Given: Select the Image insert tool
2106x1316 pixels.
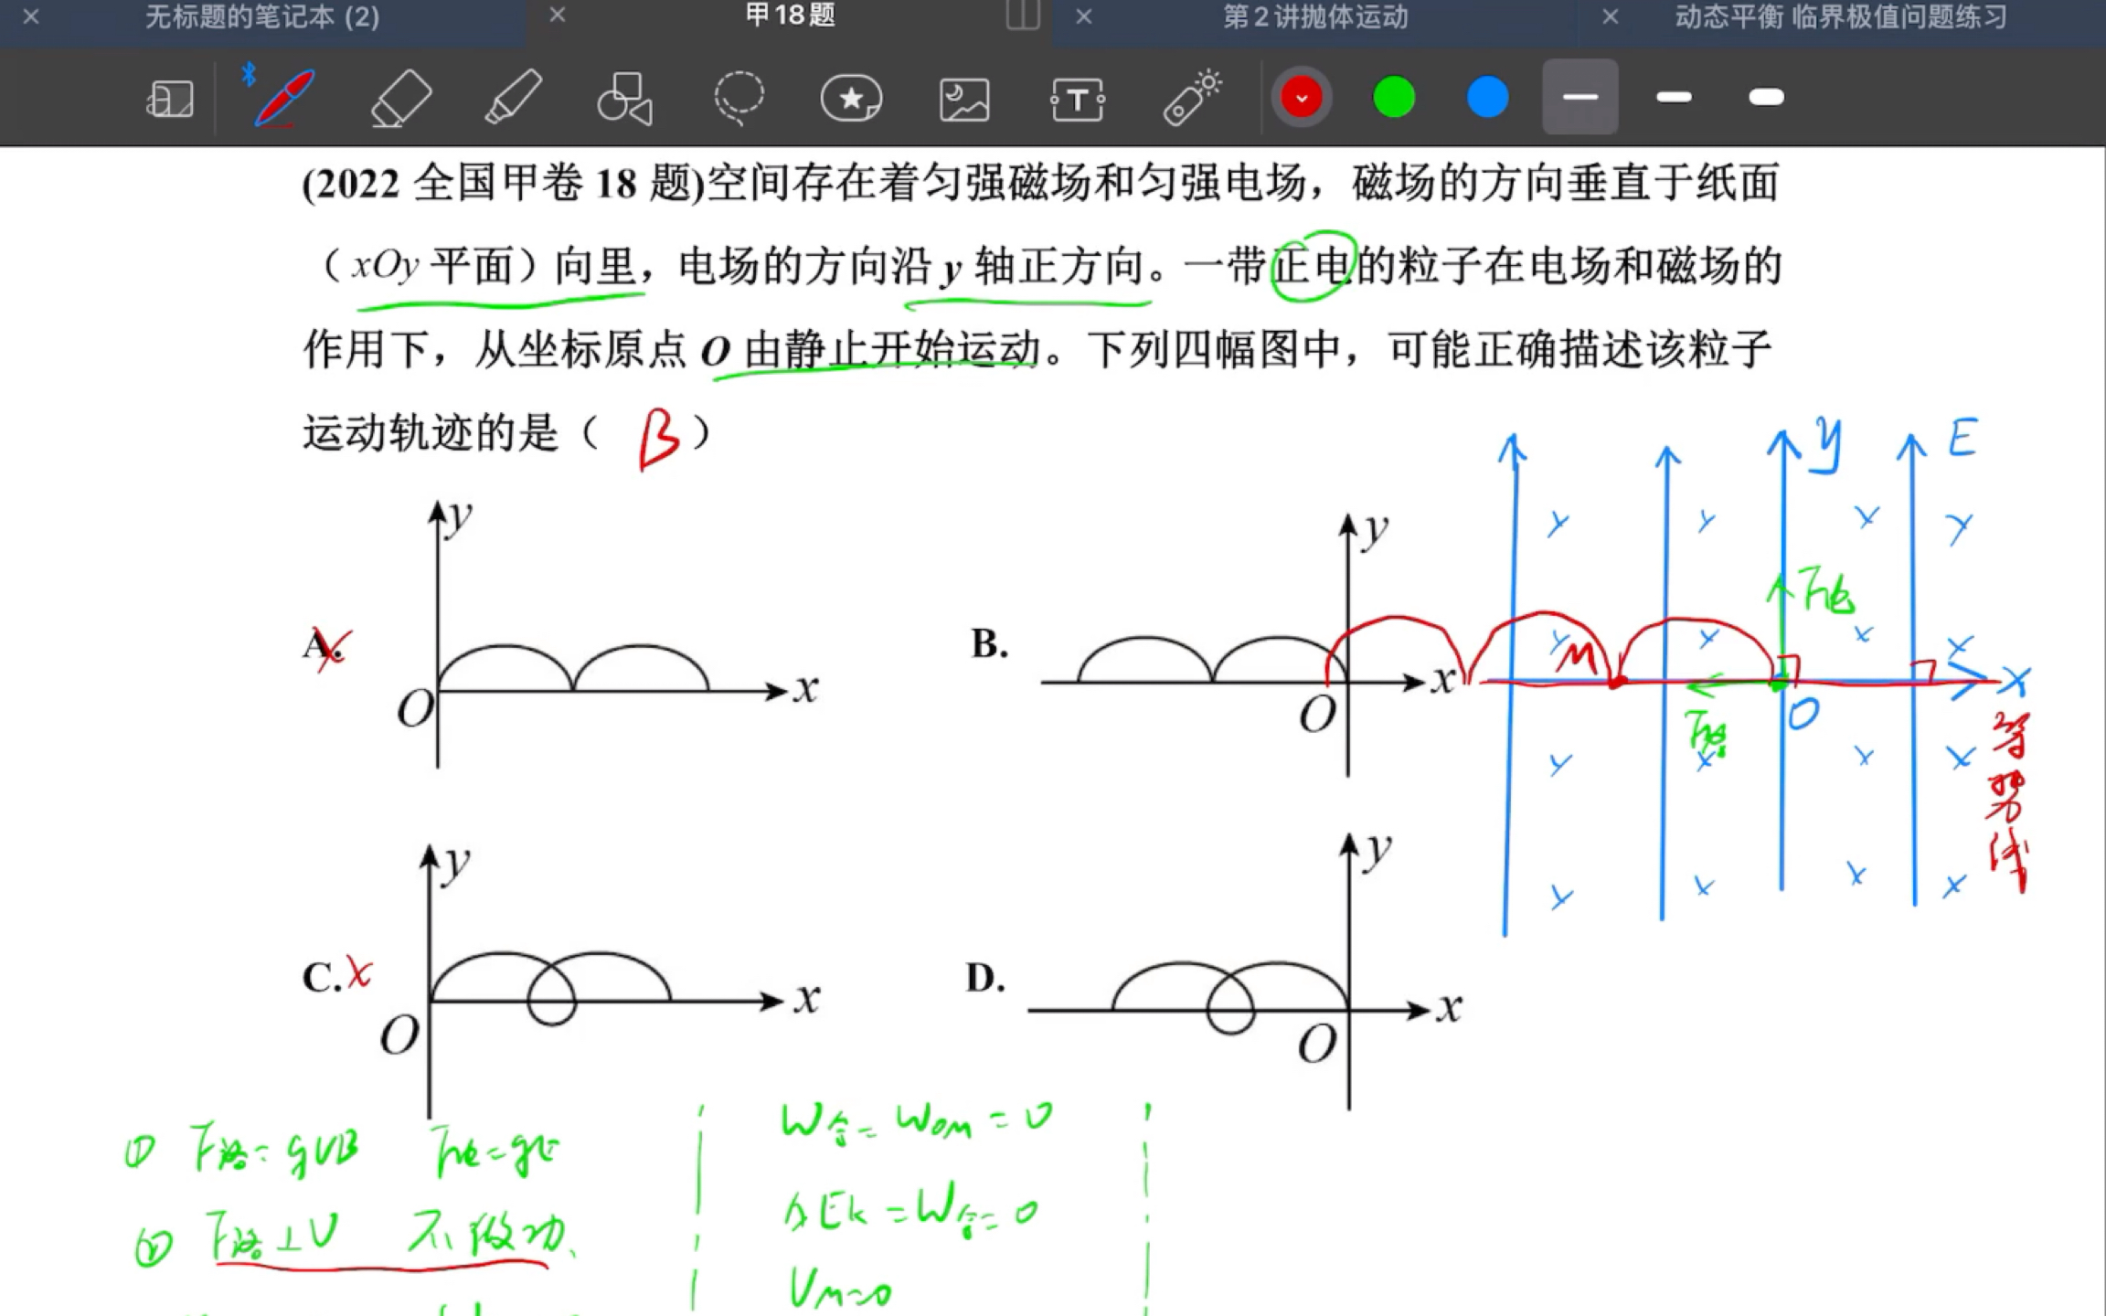Looking at the screenshot, I should pyautogui.click(x=964, y=99).
